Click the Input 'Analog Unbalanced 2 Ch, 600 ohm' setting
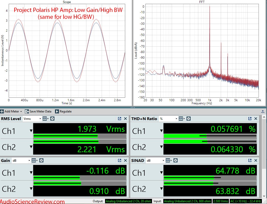The height and width of the screenshot is (204, 267). coord(187,201)
